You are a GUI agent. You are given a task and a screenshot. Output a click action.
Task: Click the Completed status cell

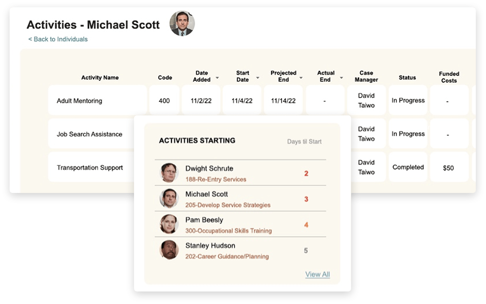point(408,167)
